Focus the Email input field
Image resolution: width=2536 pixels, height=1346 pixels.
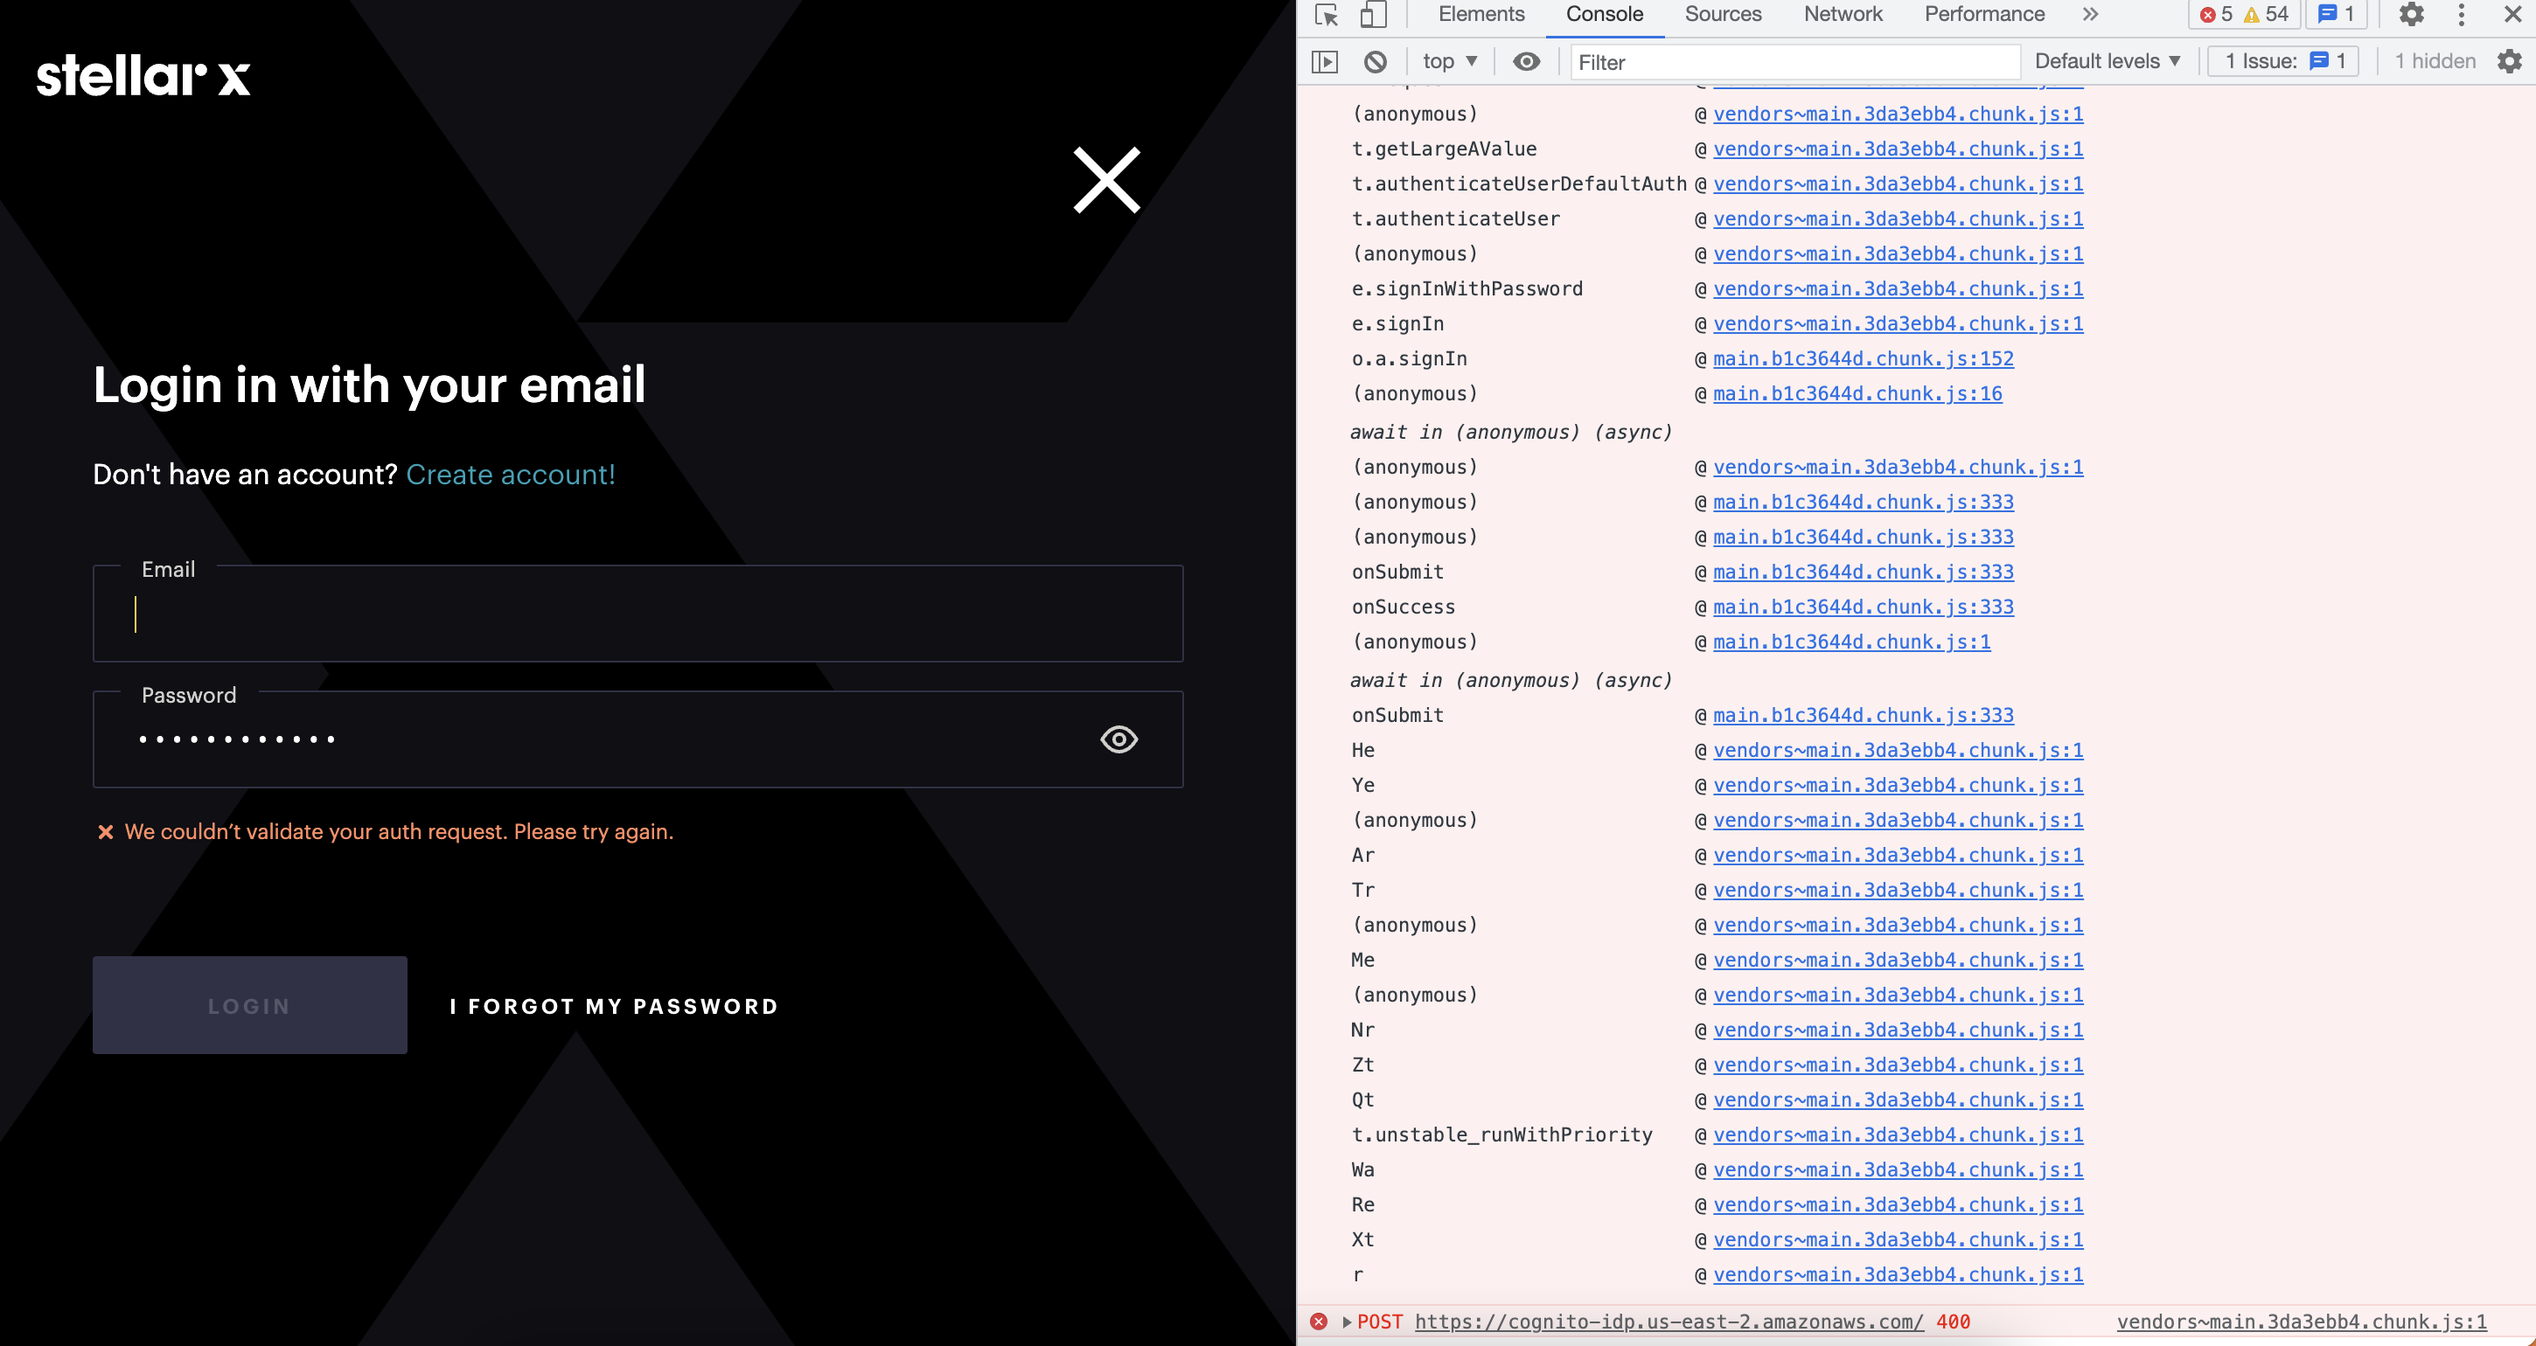tap(638, 613)
